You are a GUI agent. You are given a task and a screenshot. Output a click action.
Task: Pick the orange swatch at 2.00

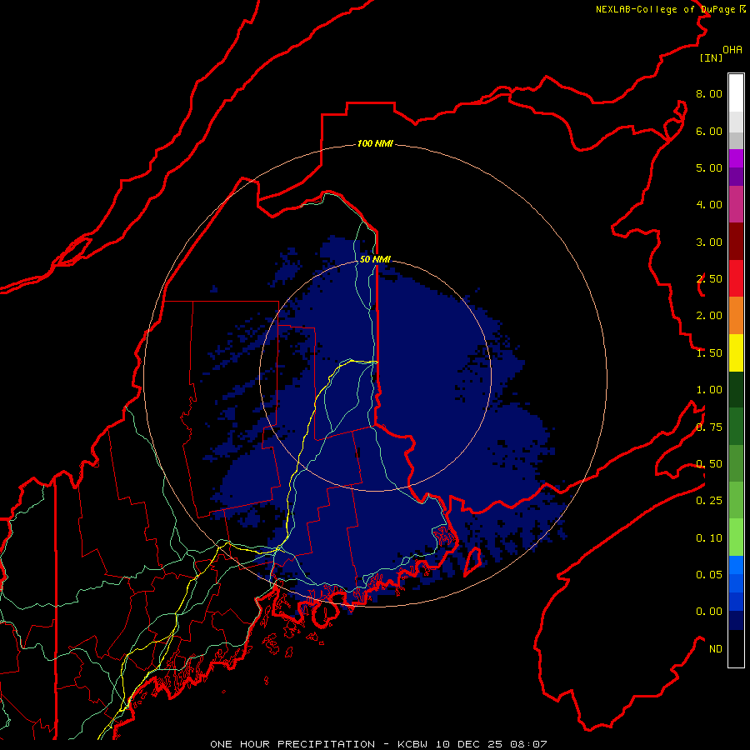click(x=736, y=316)
